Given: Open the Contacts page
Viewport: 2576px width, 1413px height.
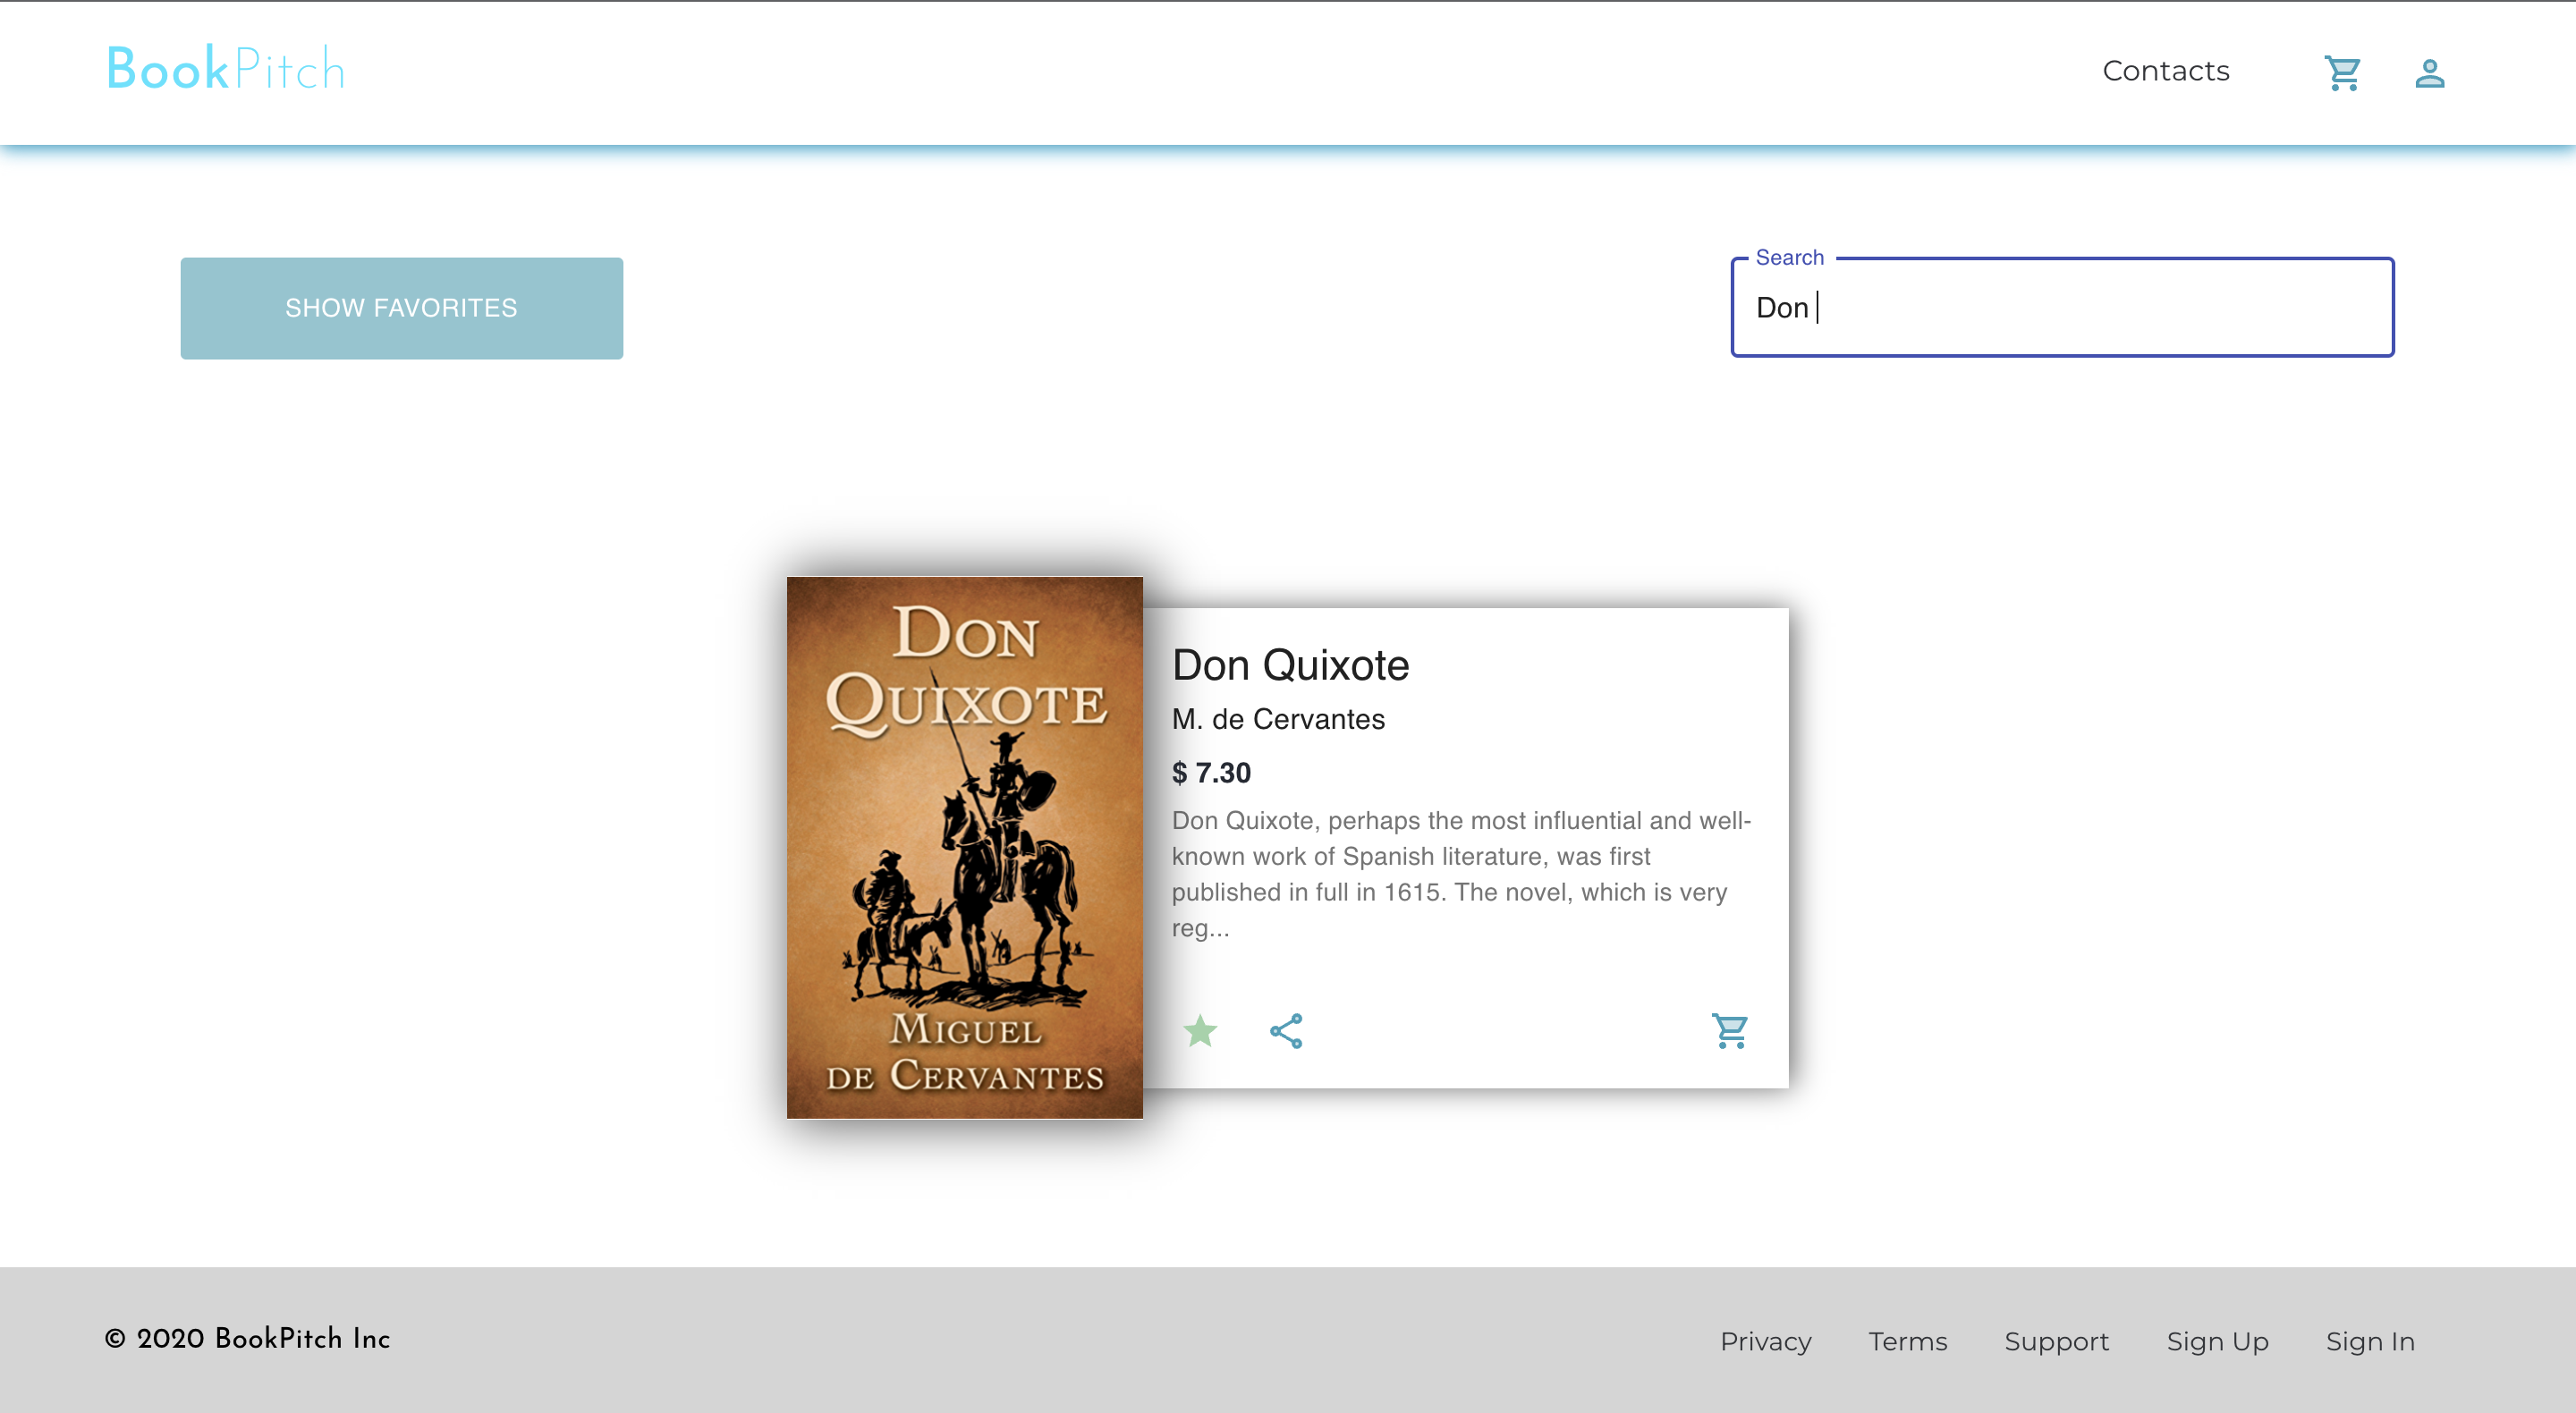Looking at the screenshot, I should point(2165,71).
